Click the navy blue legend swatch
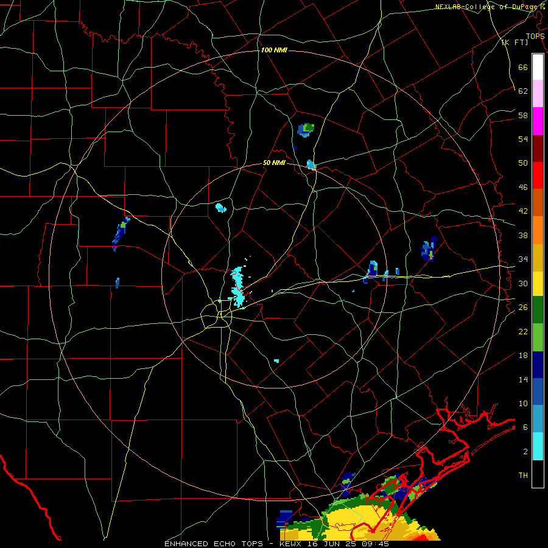This screenshot has width=548, height=548. 538,365
